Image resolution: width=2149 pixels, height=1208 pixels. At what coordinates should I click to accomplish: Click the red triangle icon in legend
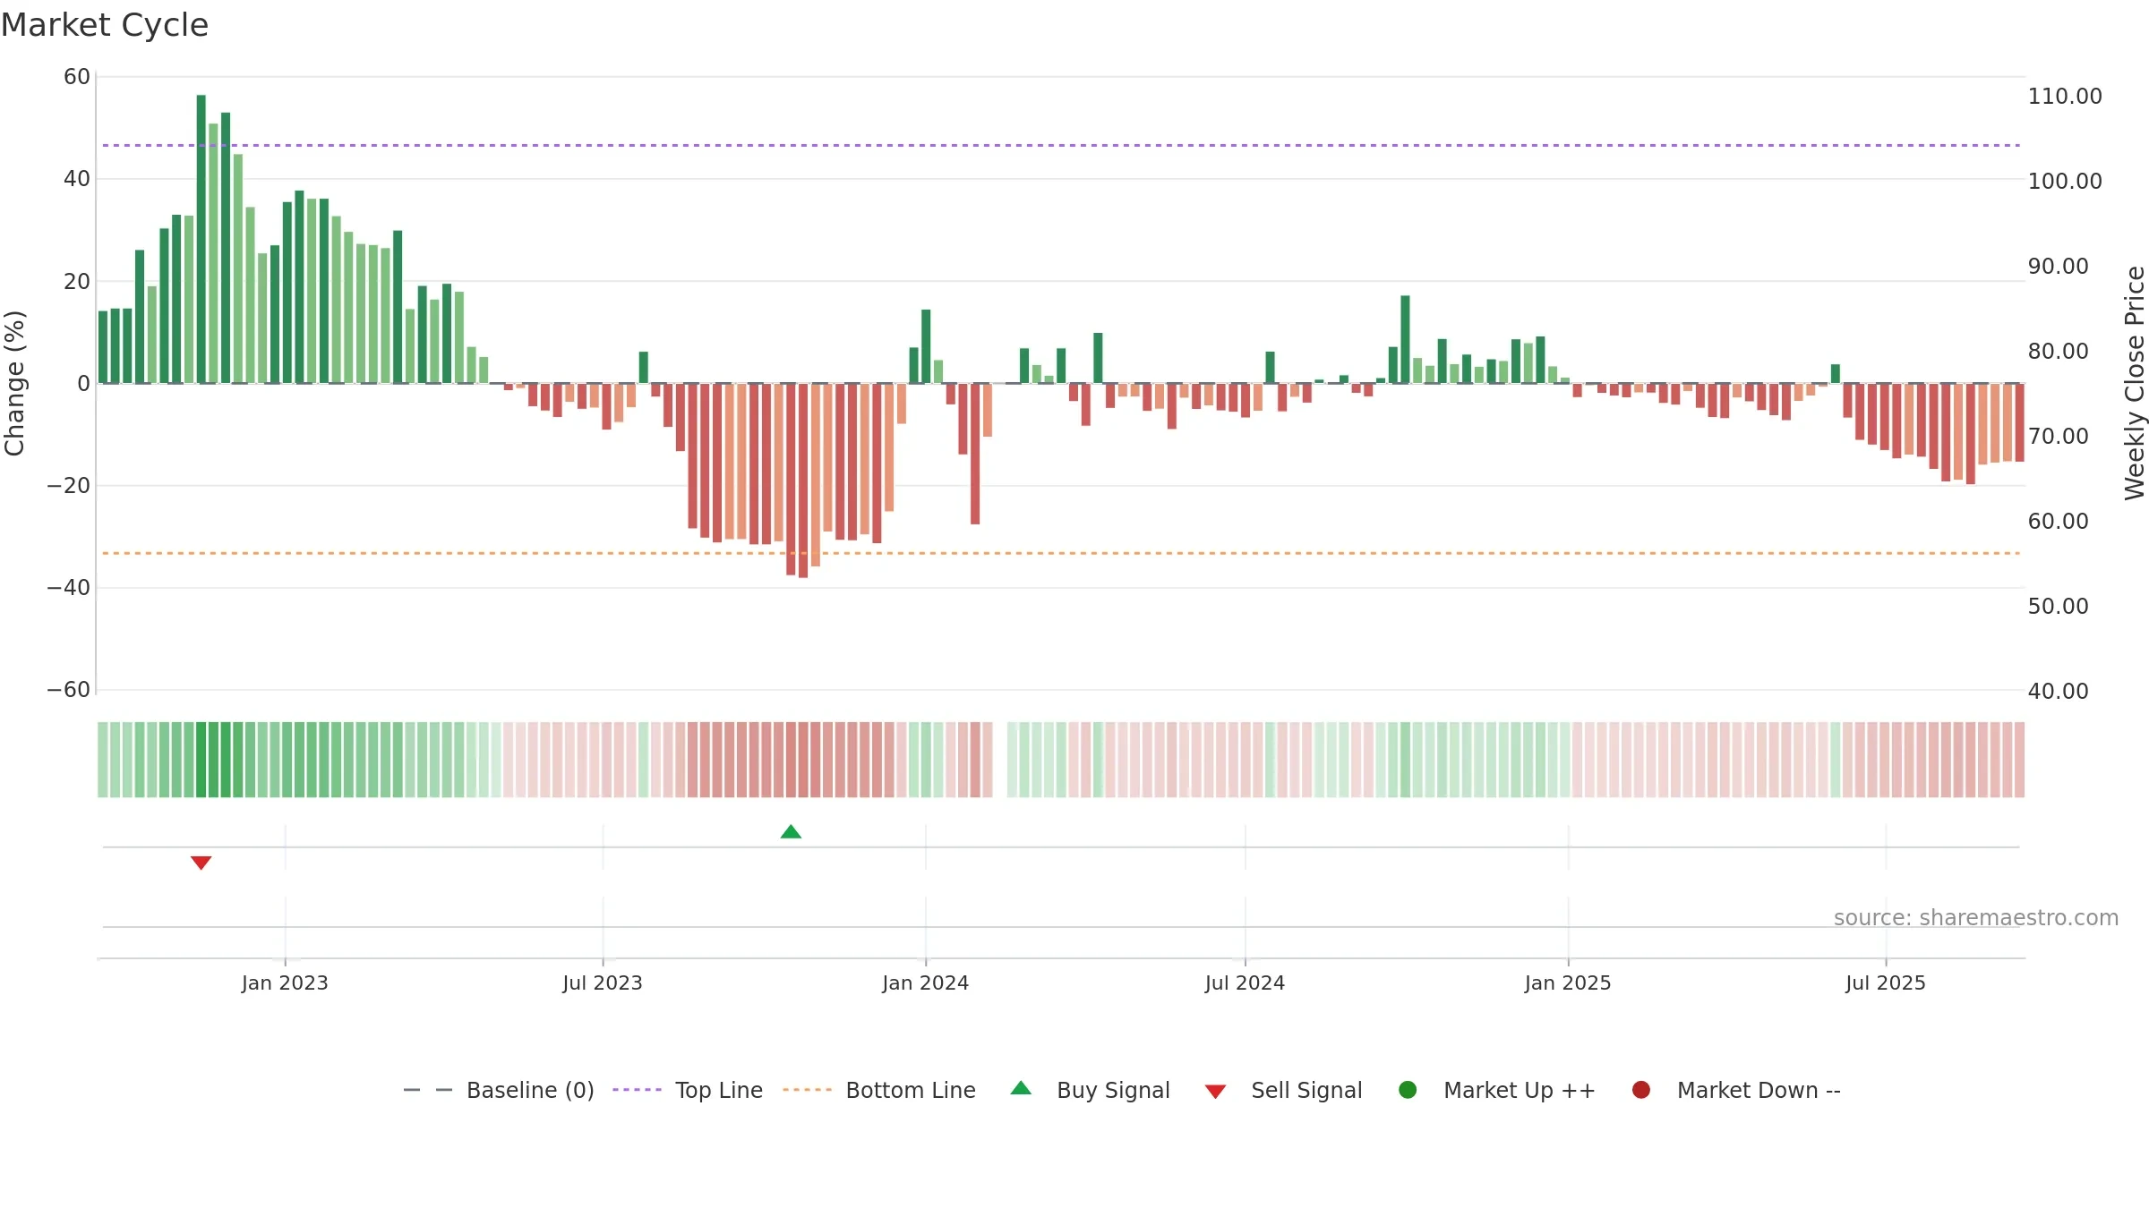(x=1215, y=1092)
